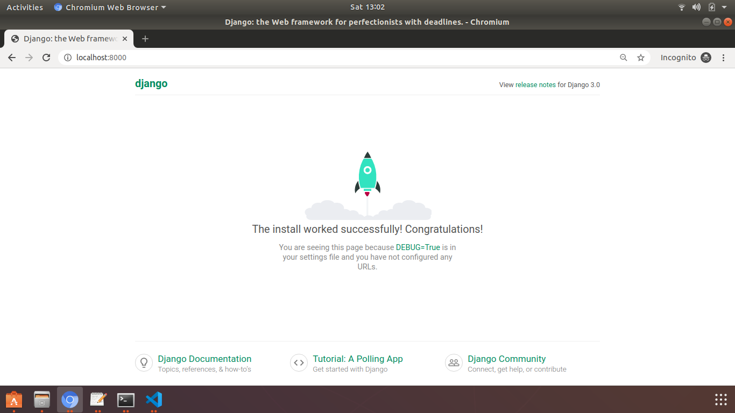
Task: Bookmark this page with the star icon
Action: pyautogui.click(x=641, y=58)
